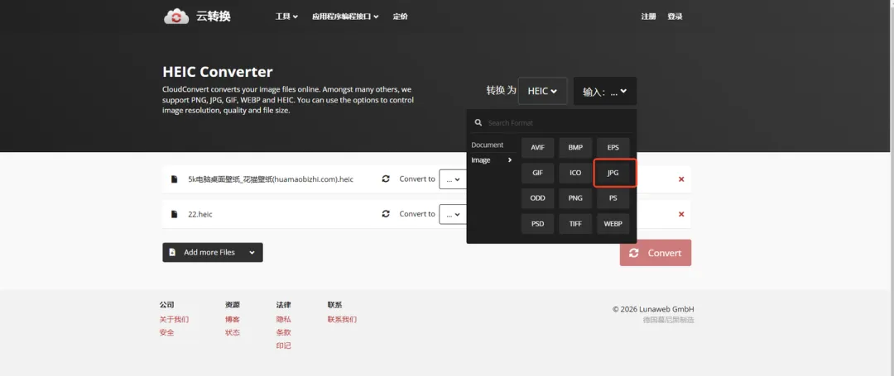
Task: Choose the PSD format
Action: click(538, 224)
